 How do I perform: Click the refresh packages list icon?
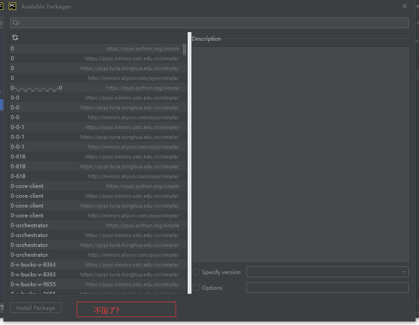pyautogui.click(x=15, y=38)
